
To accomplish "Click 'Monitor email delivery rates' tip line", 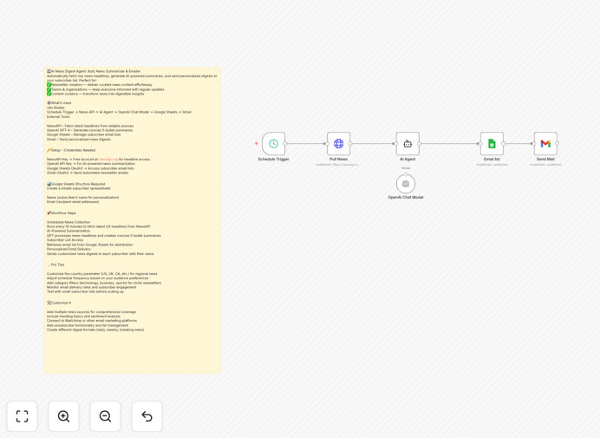I will (91, 287).
